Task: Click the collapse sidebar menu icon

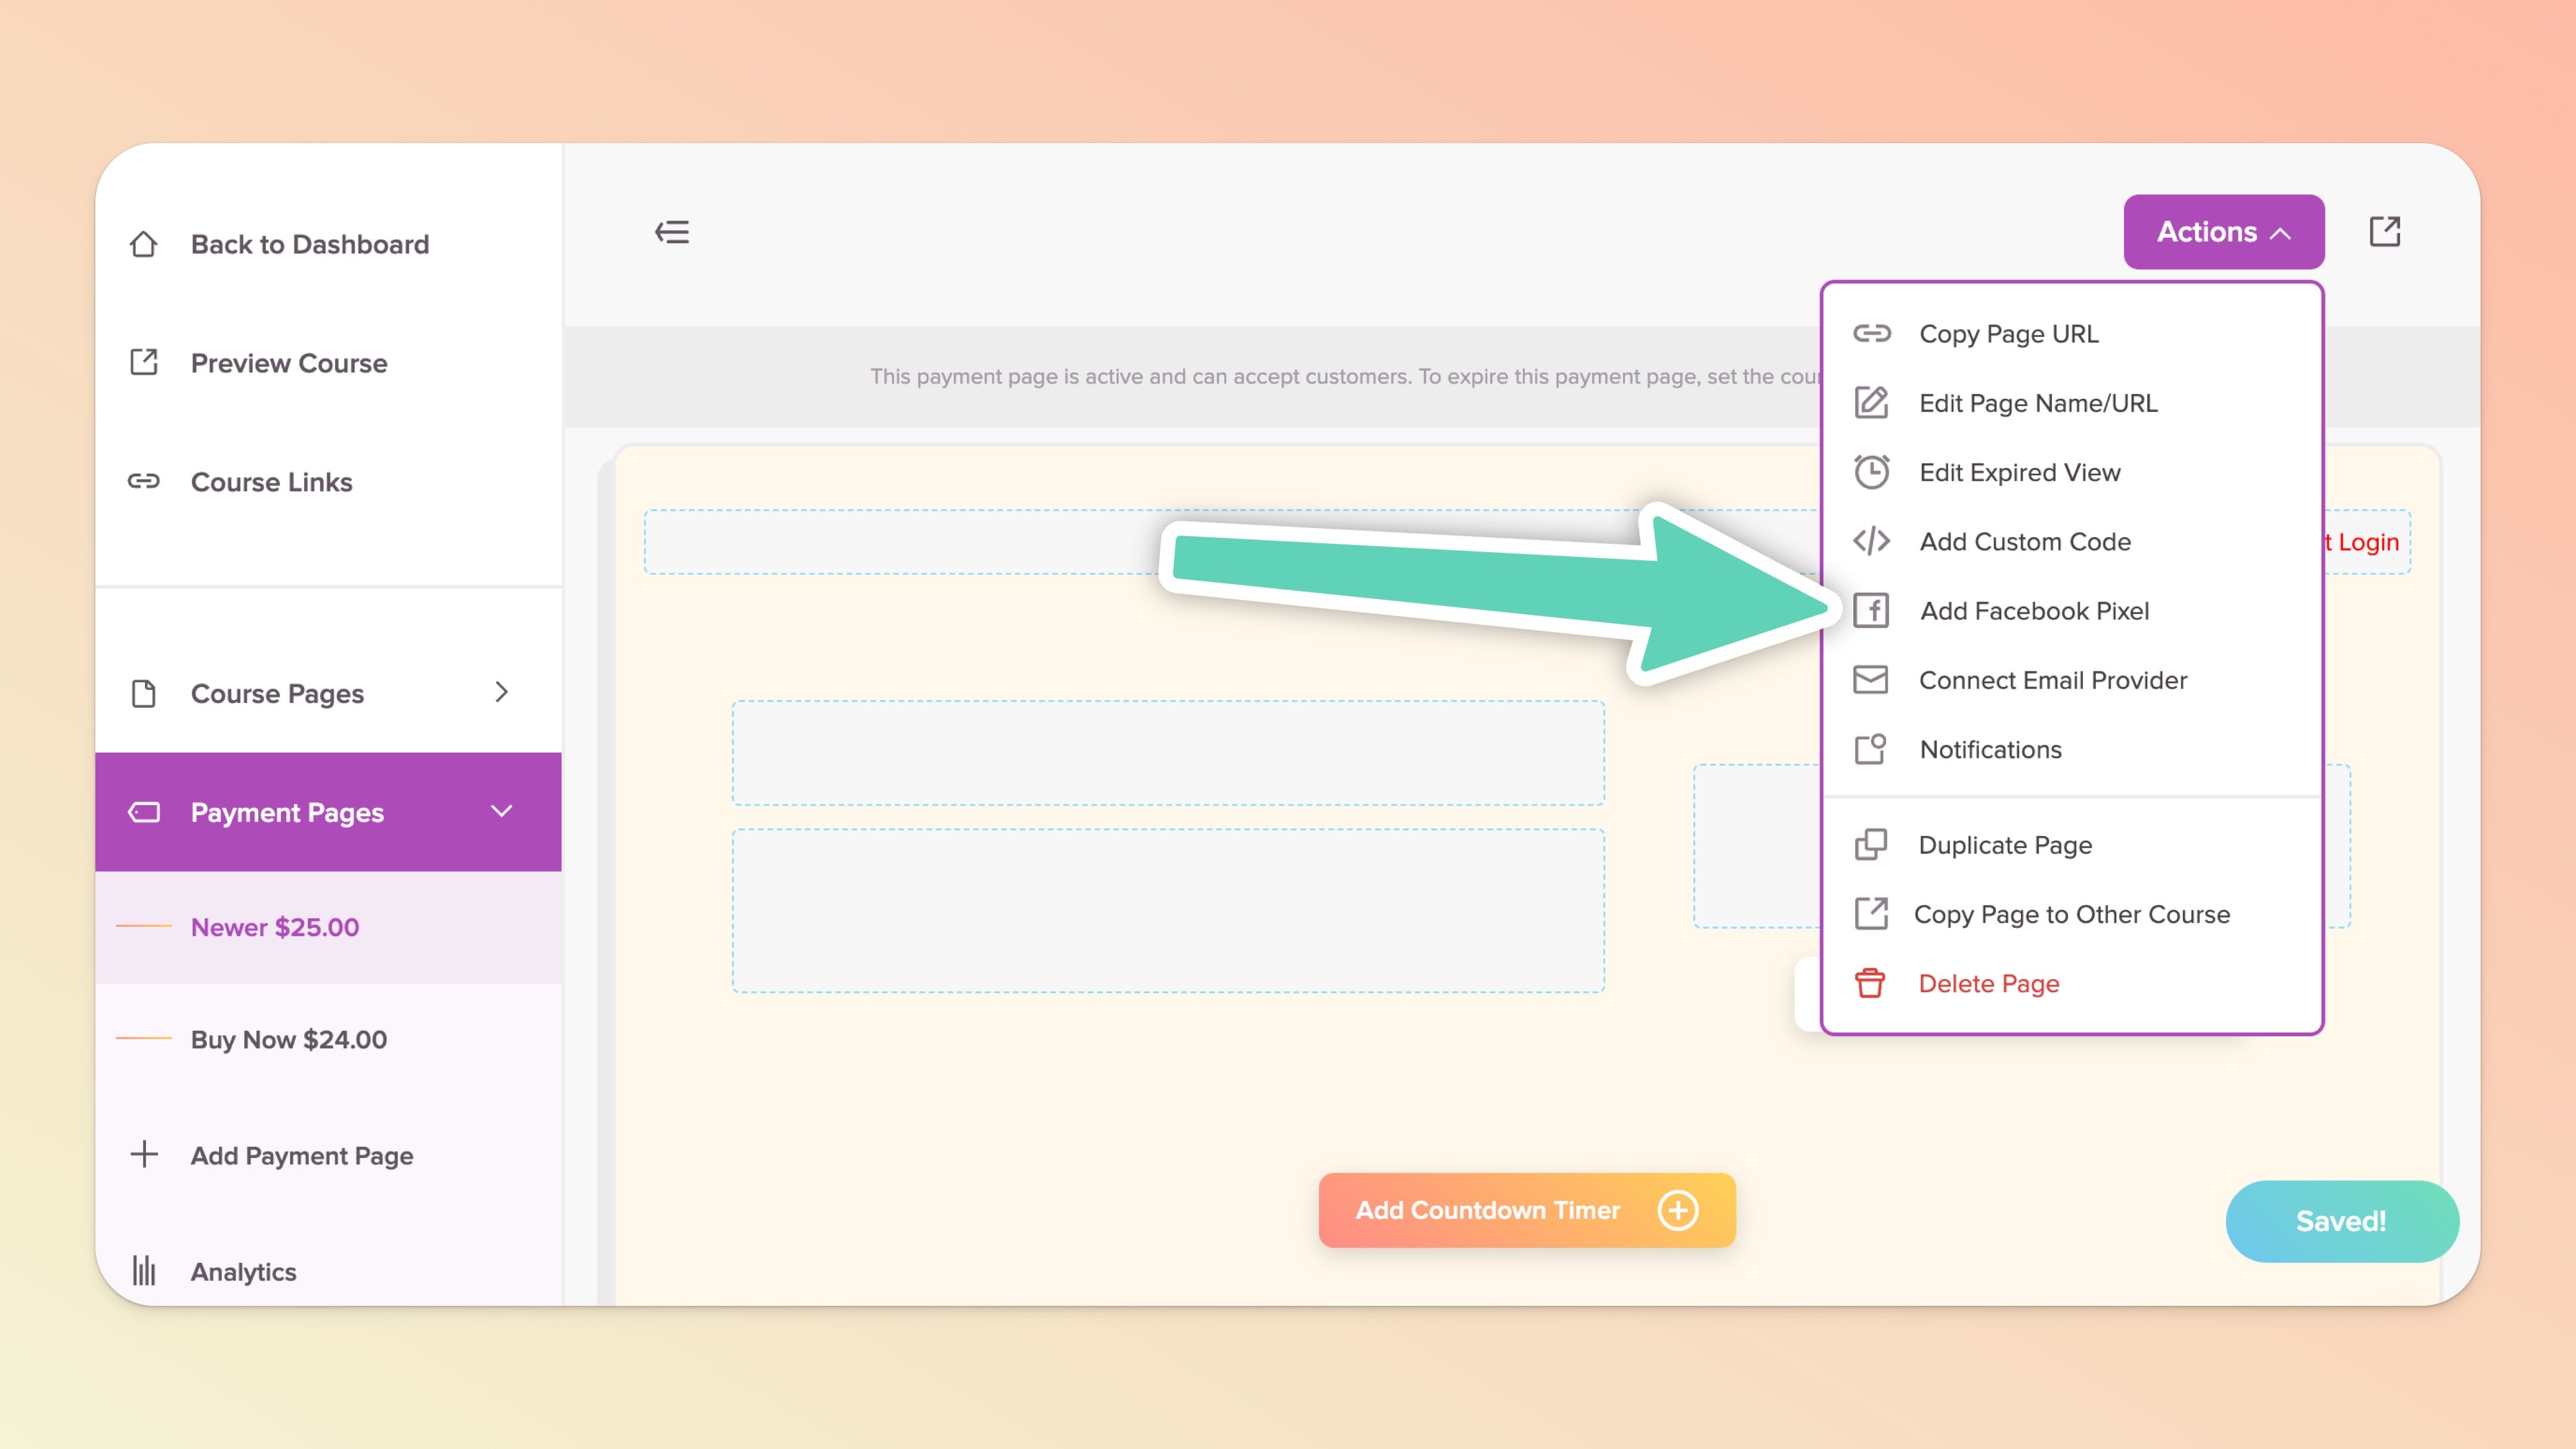Action: pos(672,232)
